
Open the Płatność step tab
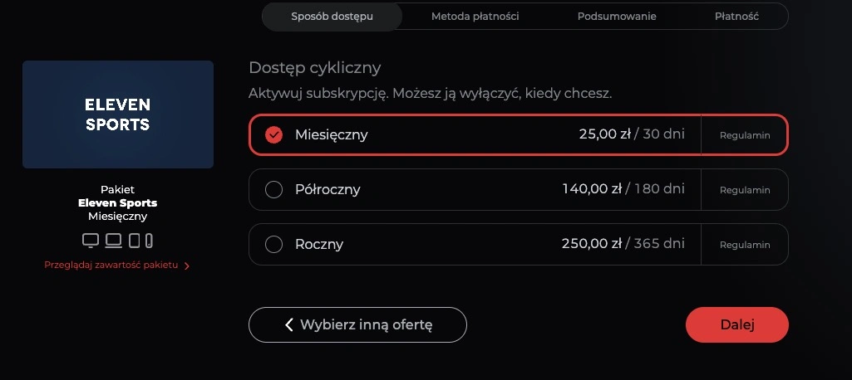(x=736, y=17)
